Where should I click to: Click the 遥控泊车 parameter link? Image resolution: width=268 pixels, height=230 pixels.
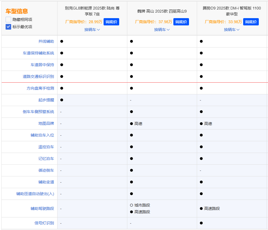tap(46, 147)
